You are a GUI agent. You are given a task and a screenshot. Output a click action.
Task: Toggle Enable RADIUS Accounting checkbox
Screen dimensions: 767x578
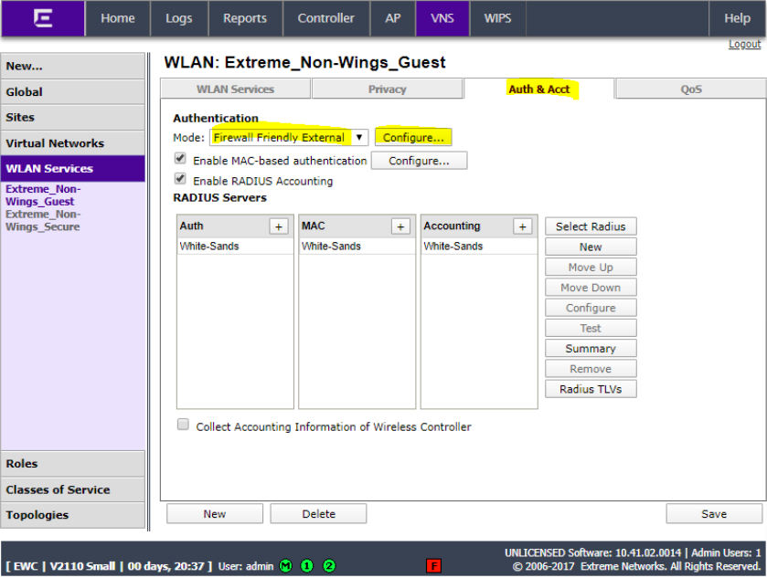point(180,179)
